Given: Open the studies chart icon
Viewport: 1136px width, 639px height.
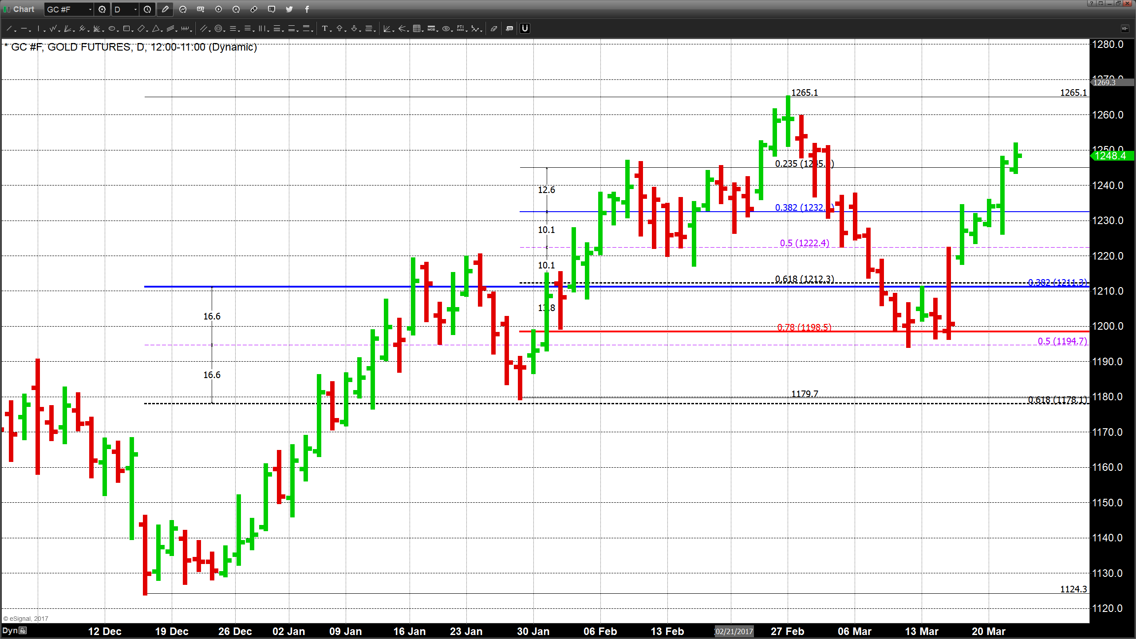Looking at the screenshot, I should click(x=183, y=9).
